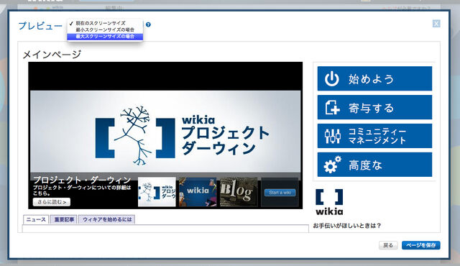Click the power icon on 始めよう
The height and width of the screenshot is (266, 460).
[x=332, y=78]
